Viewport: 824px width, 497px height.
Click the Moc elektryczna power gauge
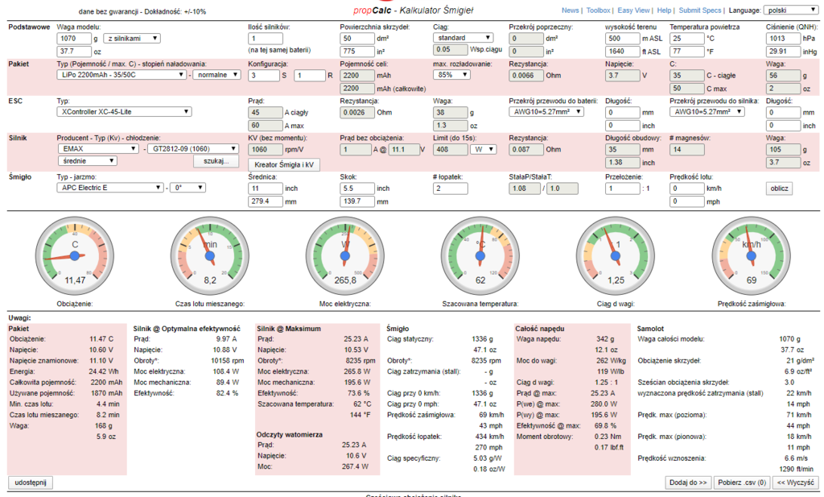tap(345, 255)
